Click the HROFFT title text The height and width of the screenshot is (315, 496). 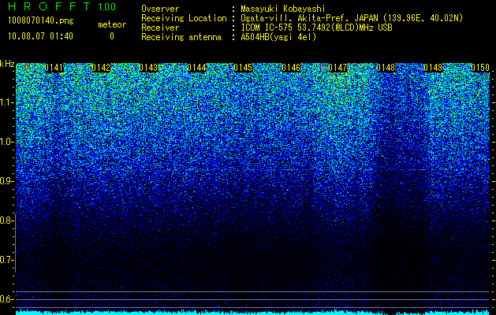(x=49, y=6)
